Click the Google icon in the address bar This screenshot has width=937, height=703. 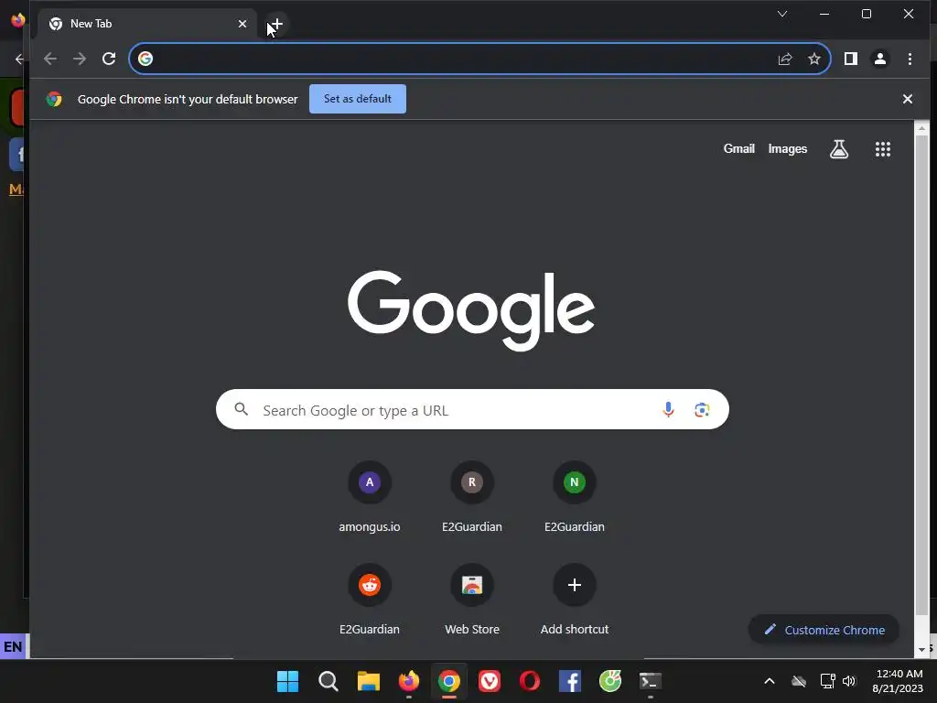(x=145, y=59)
